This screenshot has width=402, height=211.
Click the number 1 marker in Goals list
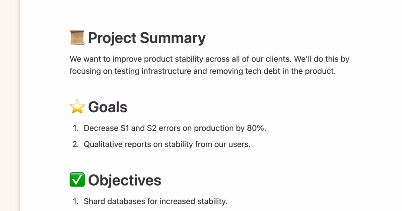(x=75, y=128)
